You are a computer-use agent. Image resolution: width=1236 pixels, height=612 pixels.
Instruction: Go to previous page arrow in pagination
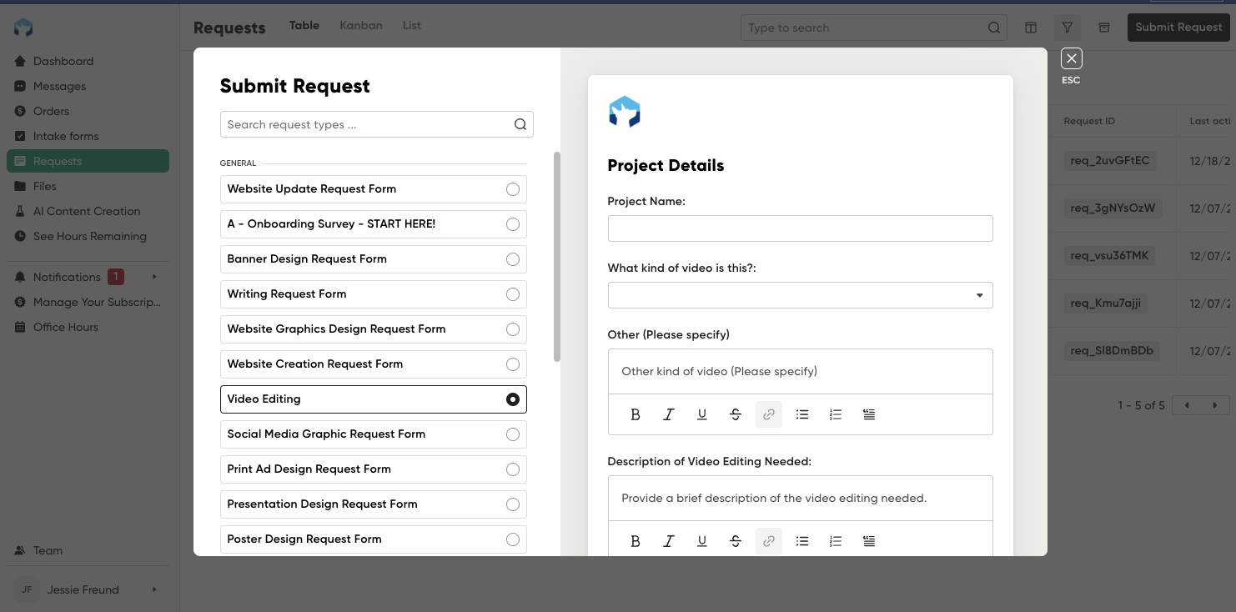click(x=1187, y=405)
